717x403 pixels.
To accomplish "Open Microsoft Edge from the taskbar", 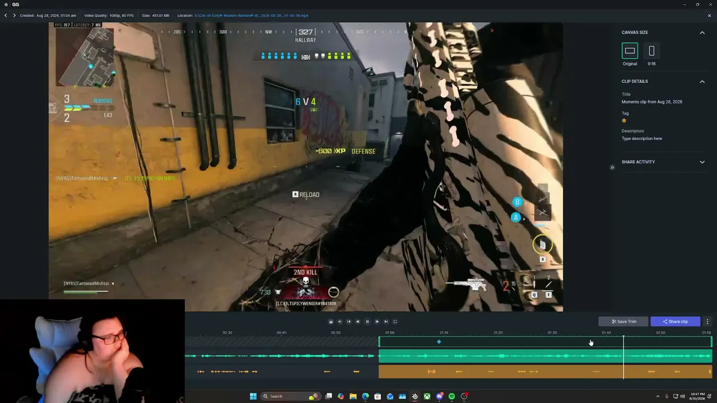I will 365,396.
